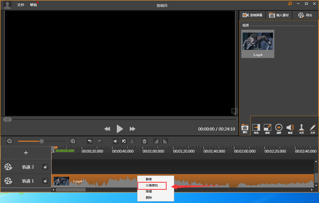
Task: Open the 转场 transition panel
Action: click(256, 129)
